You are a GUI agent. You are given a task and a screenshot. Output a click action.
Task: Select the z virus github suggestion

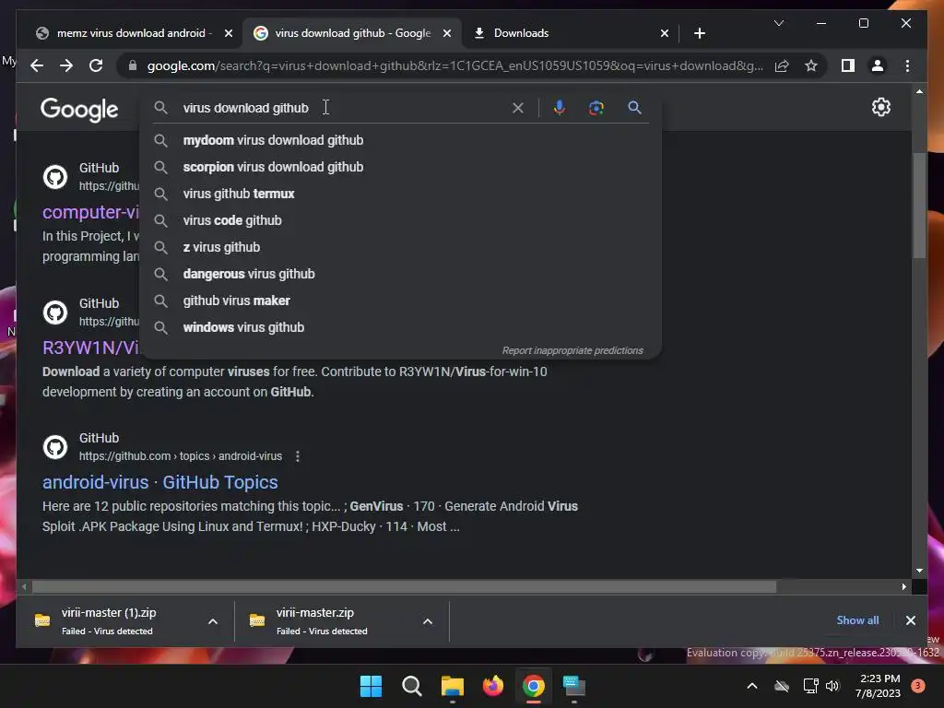400,247
